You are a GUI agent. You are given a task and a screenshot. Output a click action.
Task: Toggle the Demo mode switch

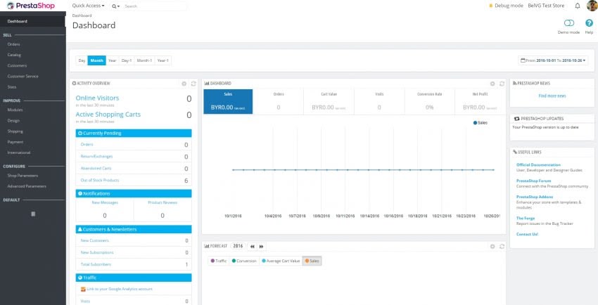(x=569, y=23)
